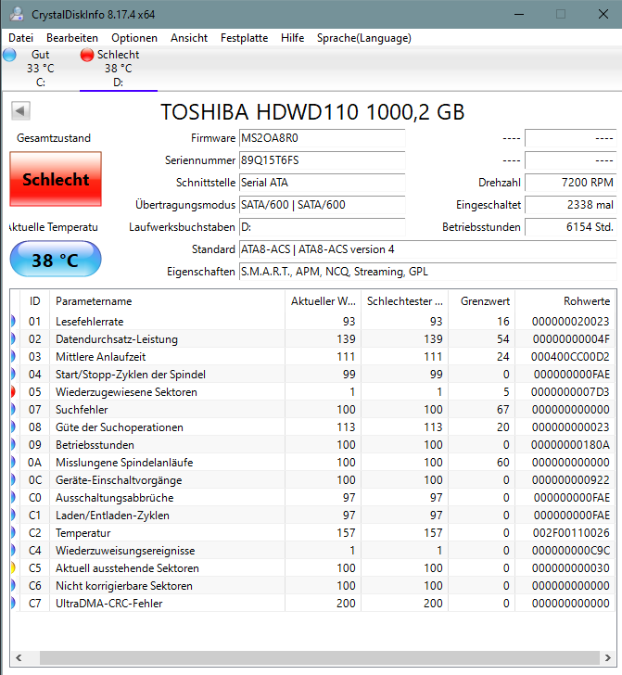The image size is (622, 675).
Task: Click the Schnittstelle field Serial ATA
Action: (322, 183)
